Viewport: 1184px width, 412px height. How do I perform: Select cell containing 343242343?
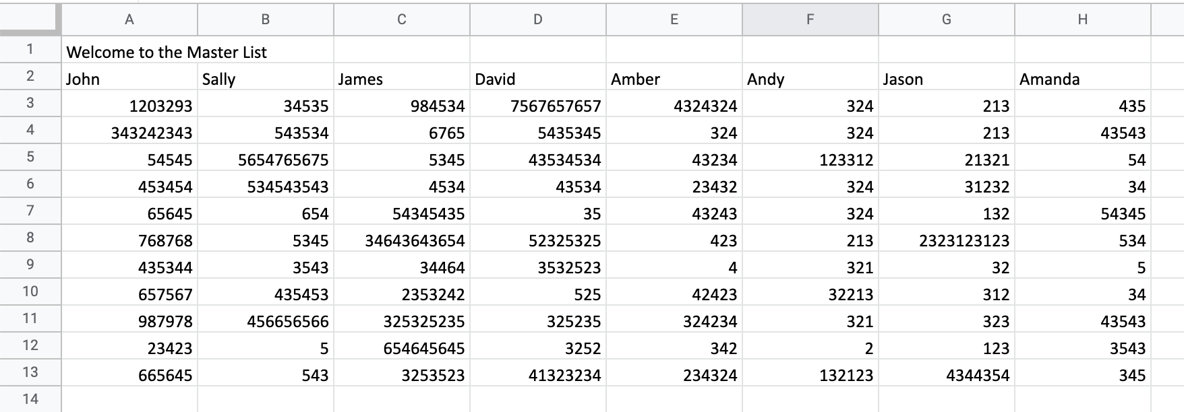(129, 131)
